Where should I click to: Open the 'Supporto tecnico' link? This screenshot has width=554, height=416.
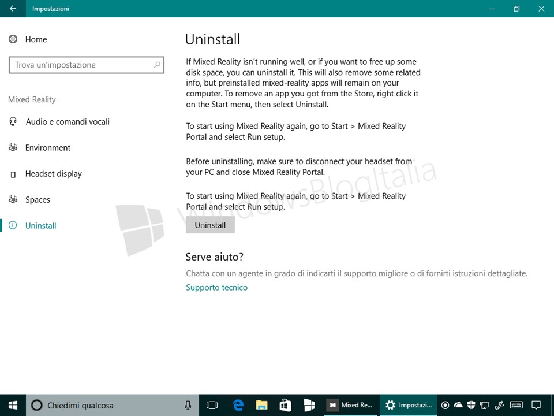[x=216, y=288]
